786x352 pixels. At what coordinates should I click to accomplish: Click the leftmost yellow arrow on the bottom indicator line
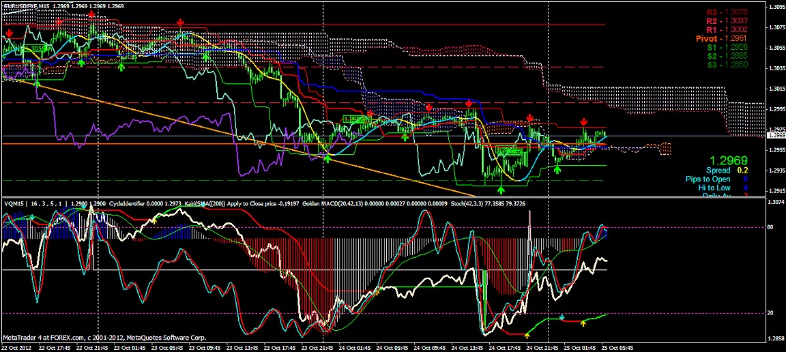(527, 334)
